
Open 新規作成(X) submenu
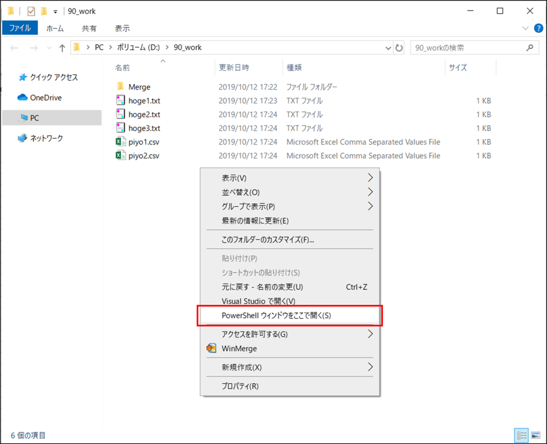(290, 367)
